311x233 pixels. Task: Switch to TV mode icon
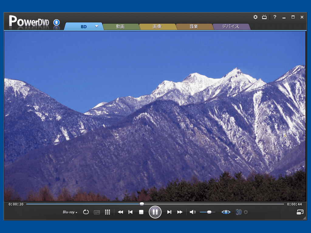(264, 17)
